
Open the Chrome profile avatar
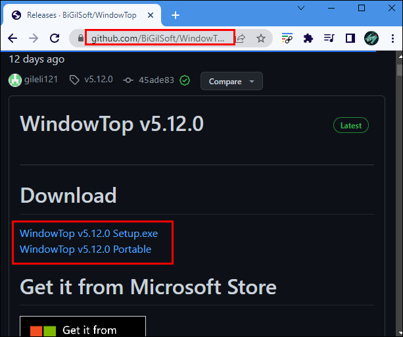coord(371,38)
